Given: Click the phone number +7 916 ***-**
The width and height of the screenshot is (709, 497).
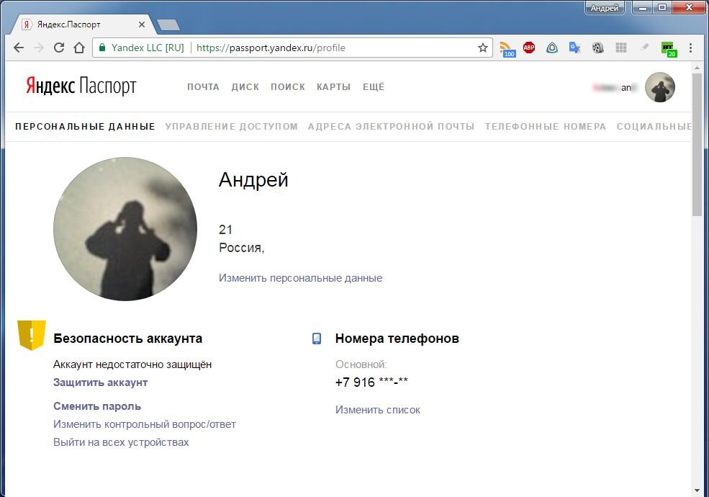Looking at the screenshot, I should (x=371, y=382).
